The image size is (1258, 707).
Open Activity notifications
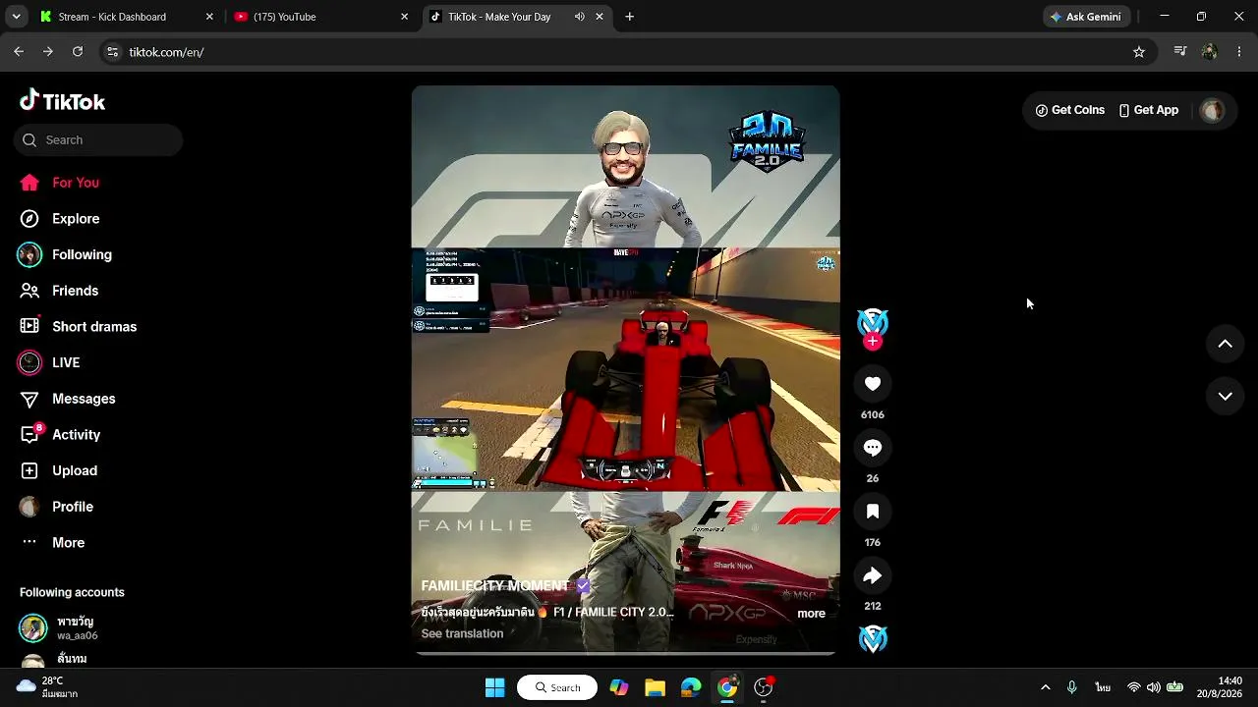pos(60,435)
